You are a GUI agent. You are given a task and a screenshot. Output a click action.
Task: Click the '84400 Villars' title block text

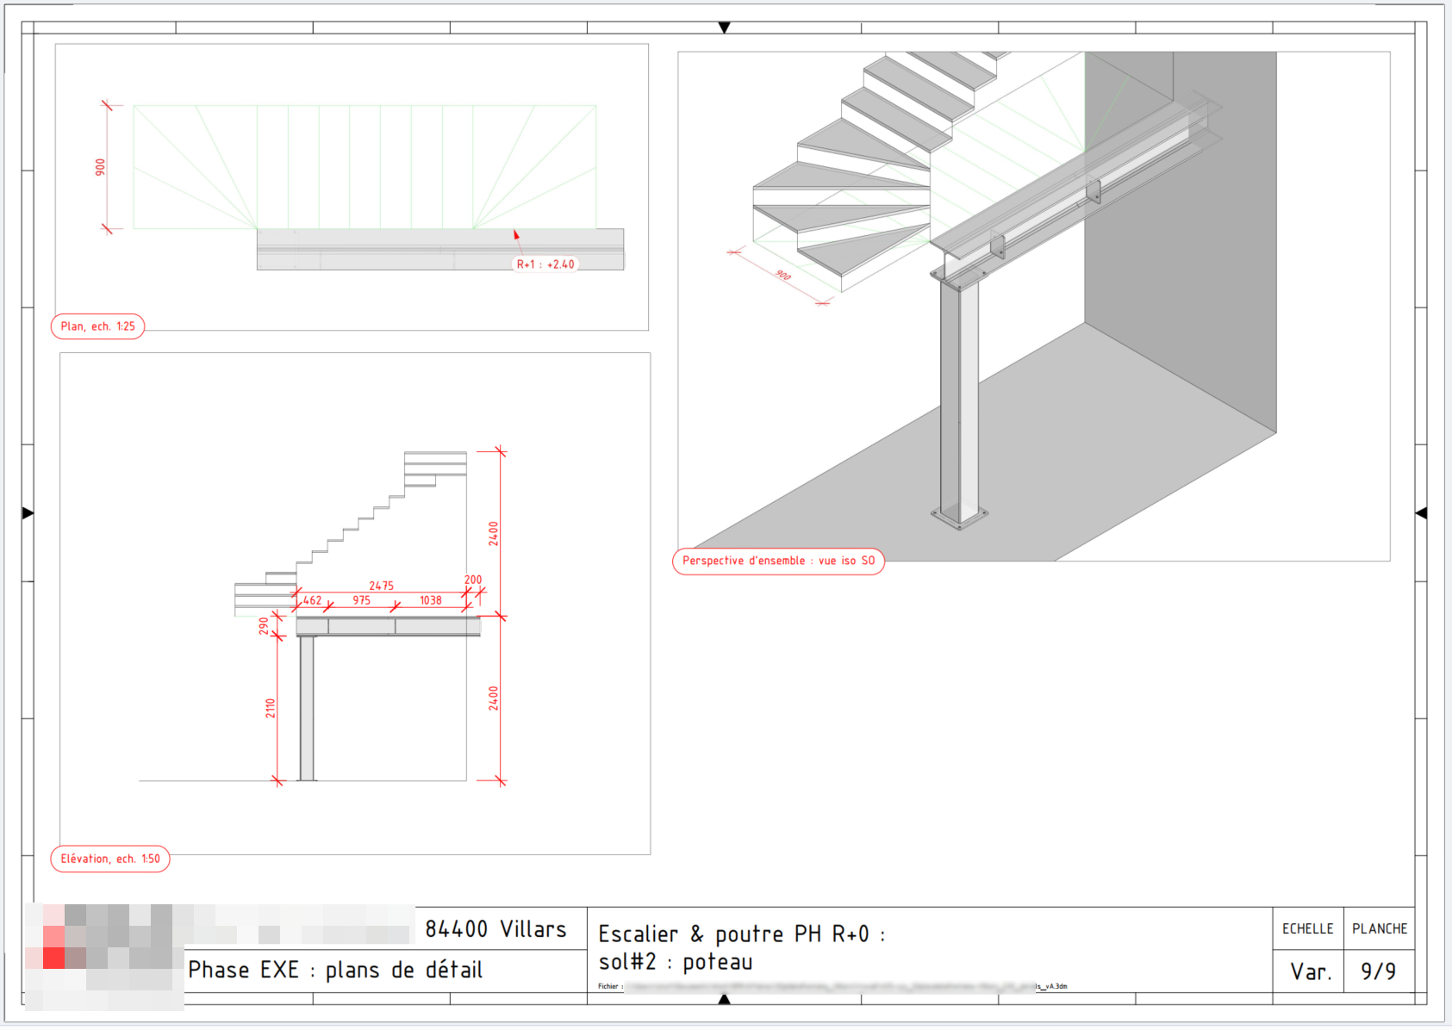[x=495, y=929]
